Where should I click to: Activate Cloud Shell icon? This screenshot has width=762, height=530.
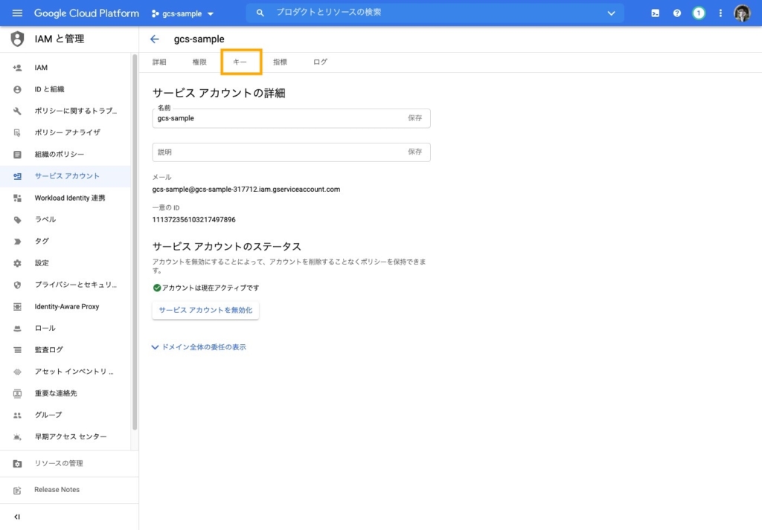(655, 13)
